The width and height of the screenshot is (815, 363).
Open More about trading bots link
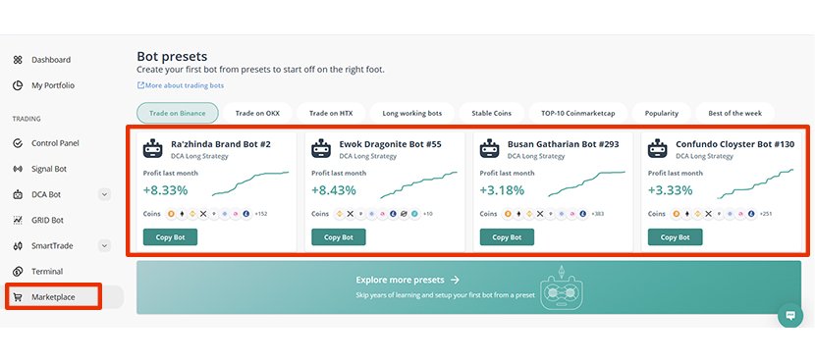click(181, 85)
